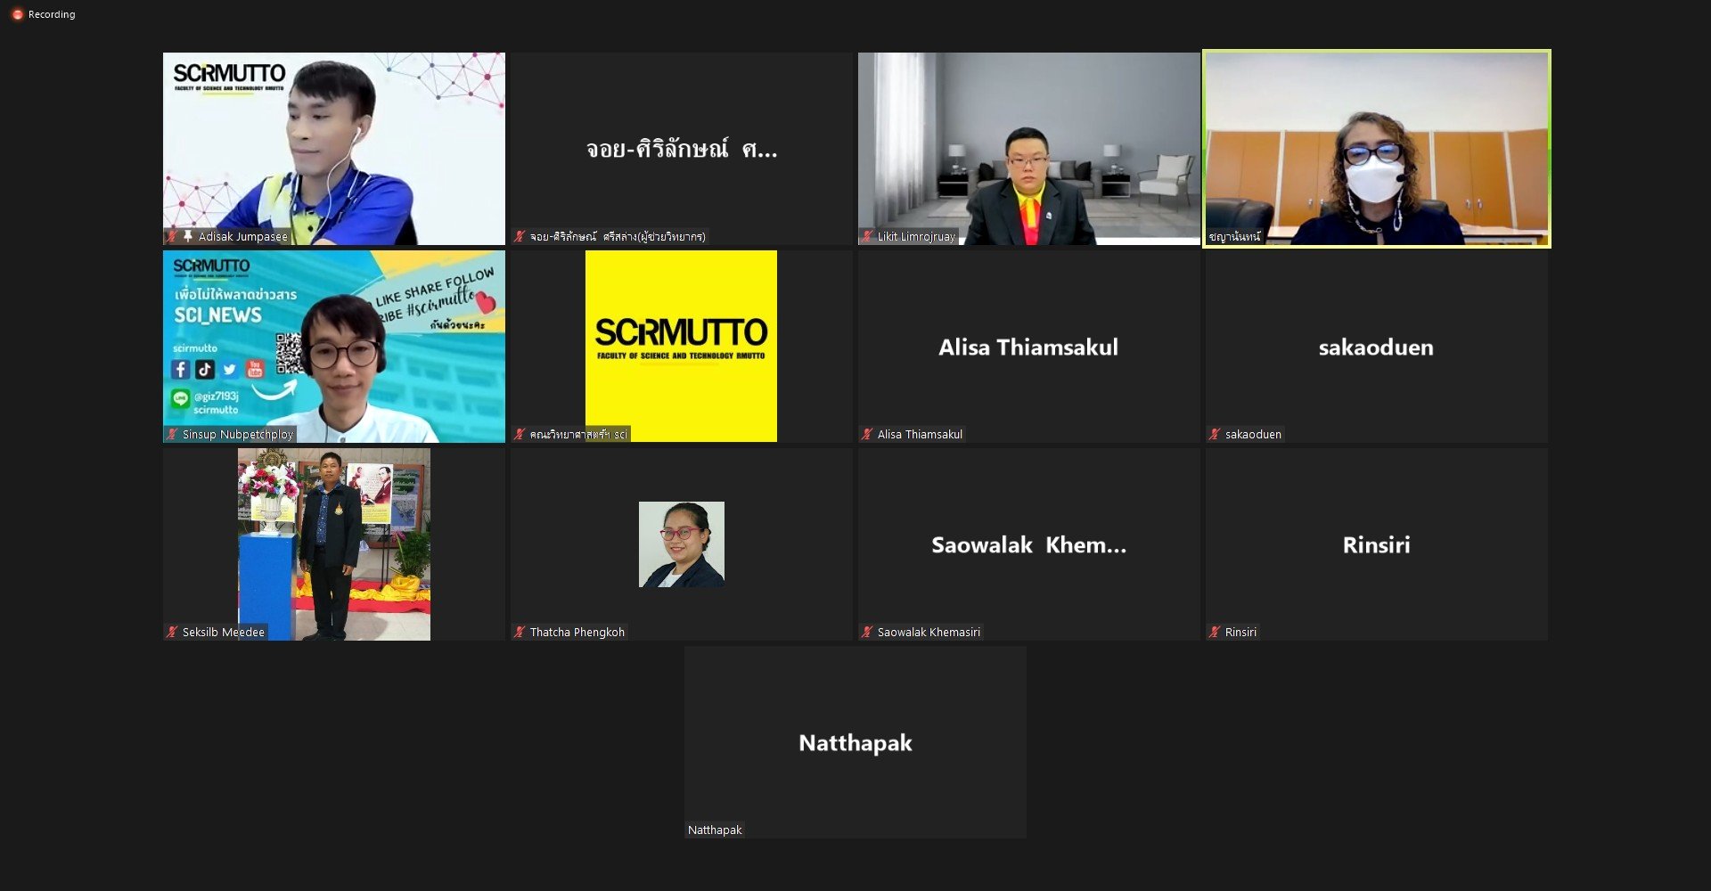
Task: Click muted mic icon on Seksilb Meedee
Action: 172,632
